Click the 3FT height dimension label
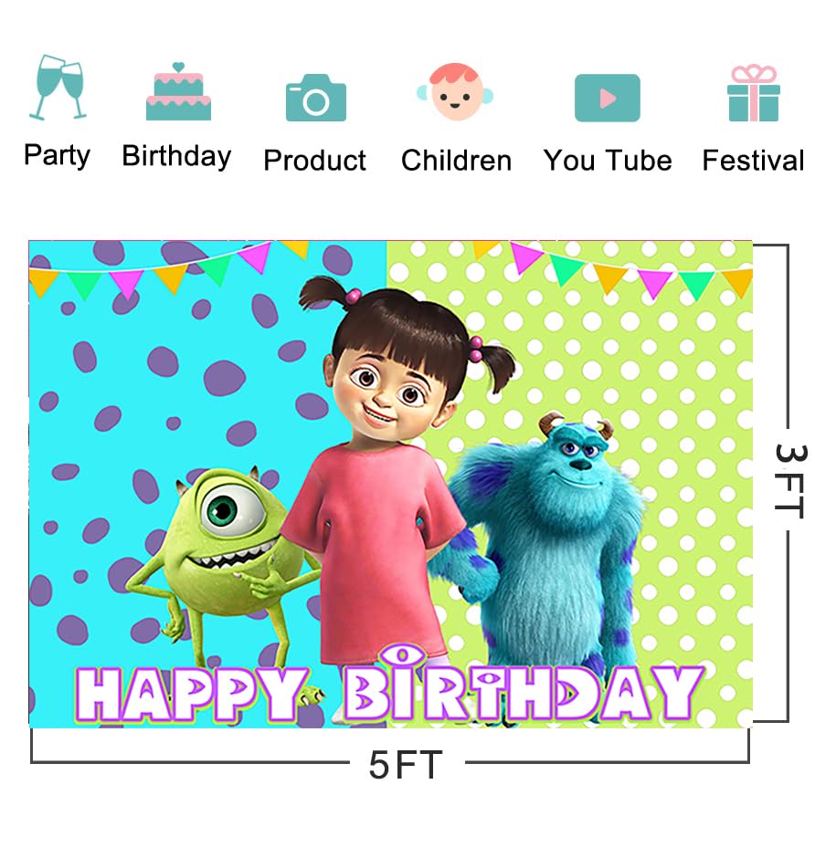 click(790, 482)
